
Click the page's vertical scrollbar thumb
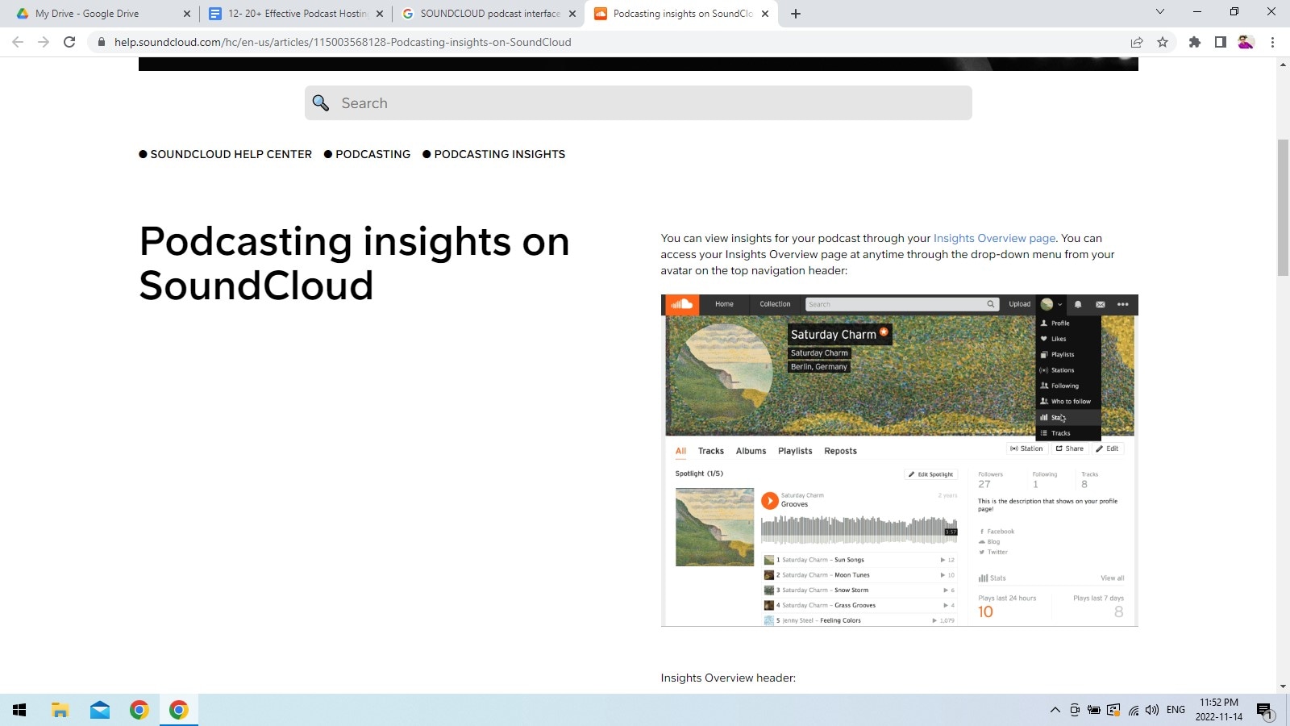click(1283, 208)
